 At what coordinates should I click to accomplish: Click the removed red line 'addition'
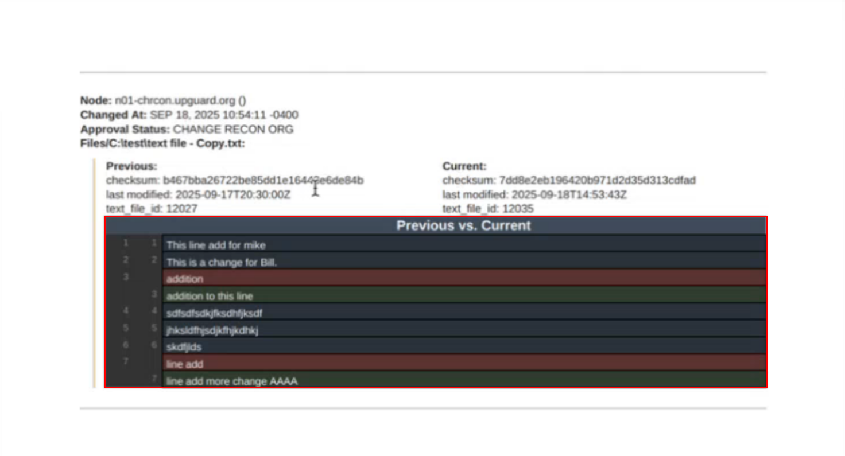coord(185,279)
